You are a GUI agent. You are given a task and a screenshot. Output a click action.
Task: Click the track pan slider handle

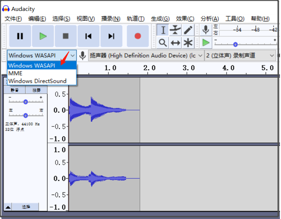26,116
